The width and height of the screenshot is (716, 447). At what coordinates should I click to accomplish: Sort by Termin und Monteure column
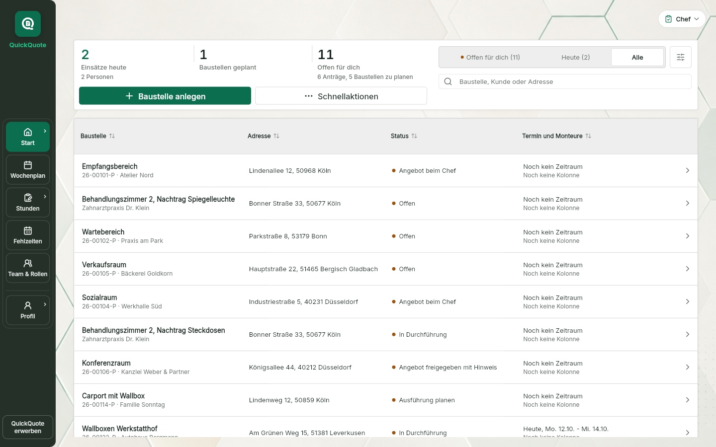[x=556, y=136]
